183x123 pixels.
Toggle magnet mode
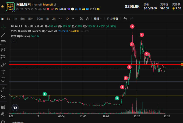[3, 107]
